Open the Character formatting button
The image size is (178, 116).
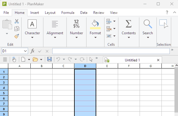pyautogui.click(x=32, y=29)
